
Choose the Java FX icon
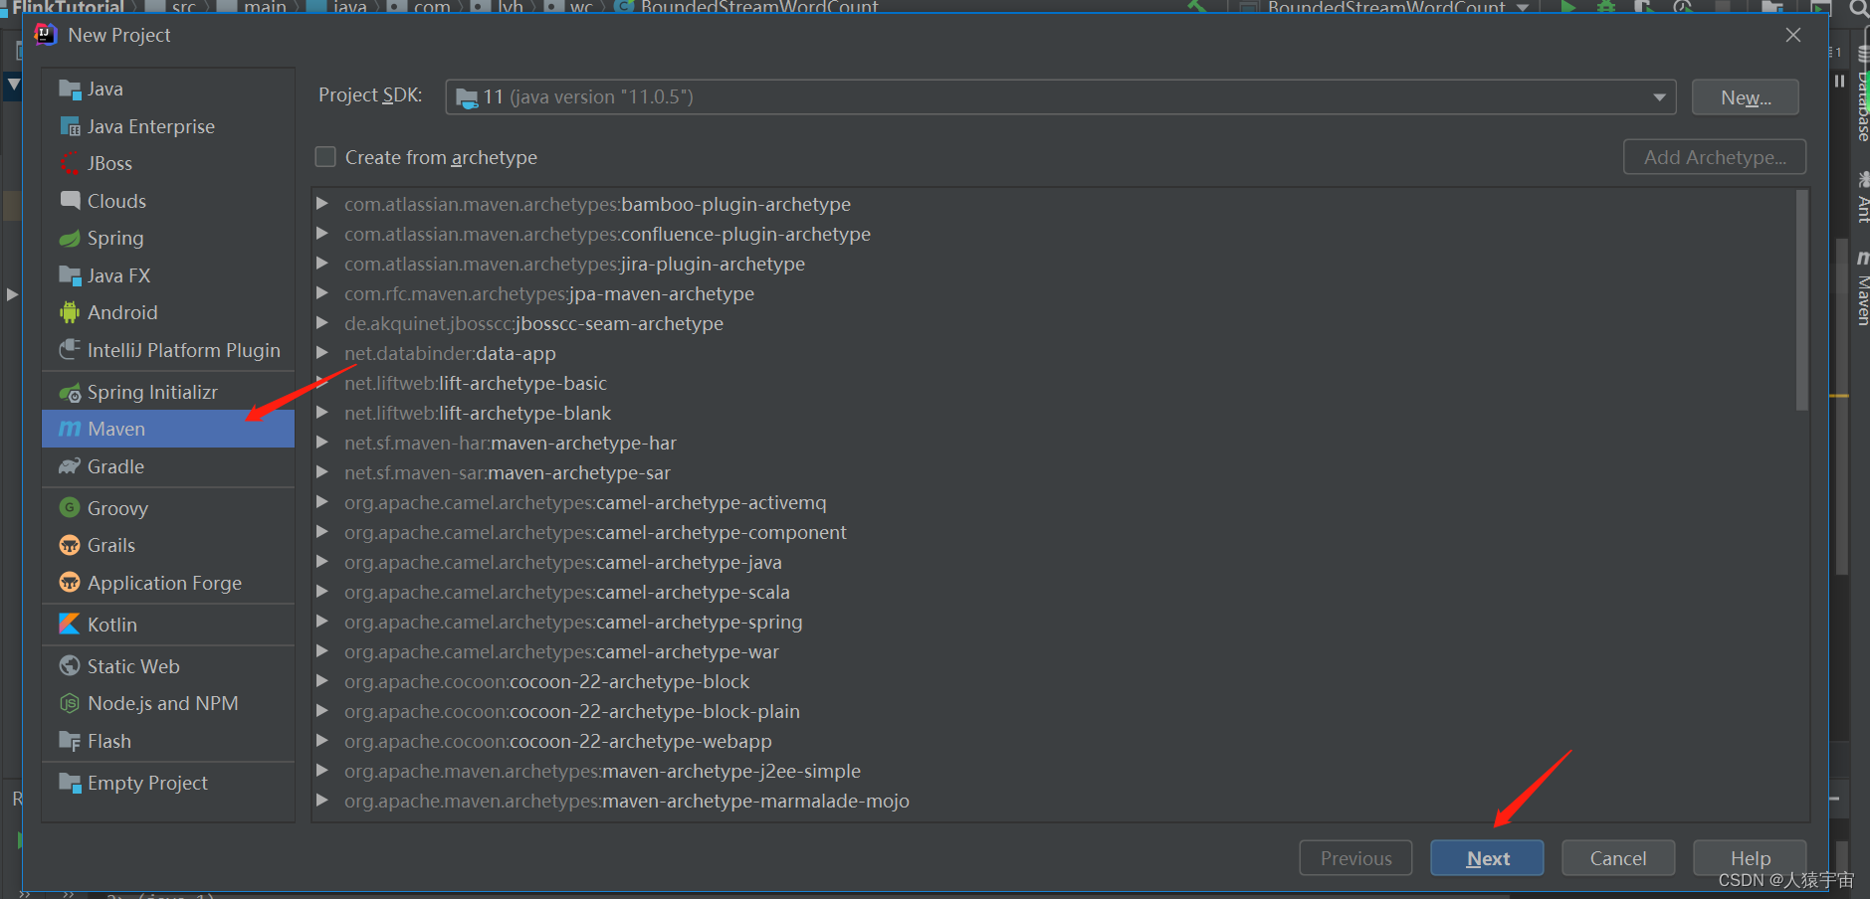[70, 275]
